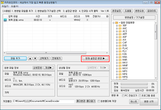Viewport: 161px width, 110px height.
Task: Click the file list horizontal scrollbar thumb
Action: coord(46,53)
